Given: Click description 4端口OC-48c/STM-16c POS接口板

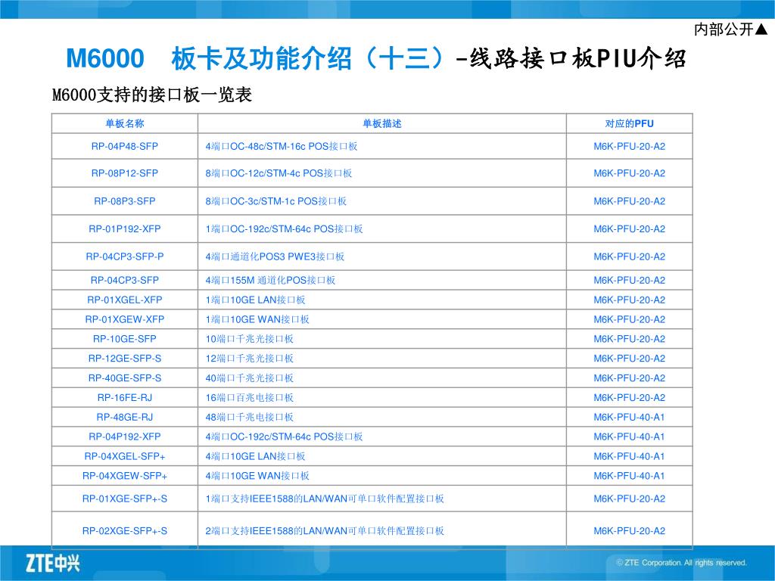Looking at the screenshot, I should click(x=282, y=146).
